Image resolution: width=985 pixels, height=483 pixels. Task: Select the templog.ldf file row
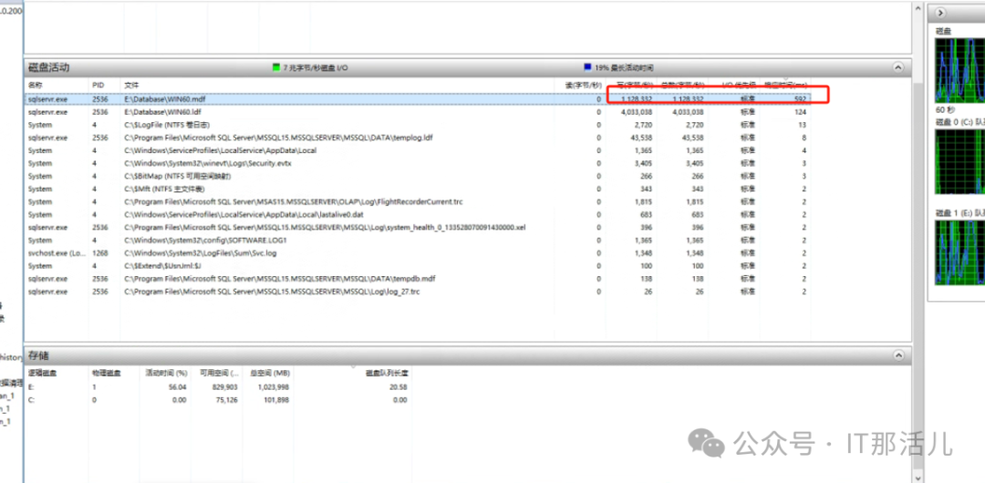point(419,138)
